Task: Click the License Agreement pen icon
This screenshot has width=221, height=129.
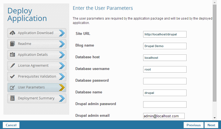Action: pos(12,66)
